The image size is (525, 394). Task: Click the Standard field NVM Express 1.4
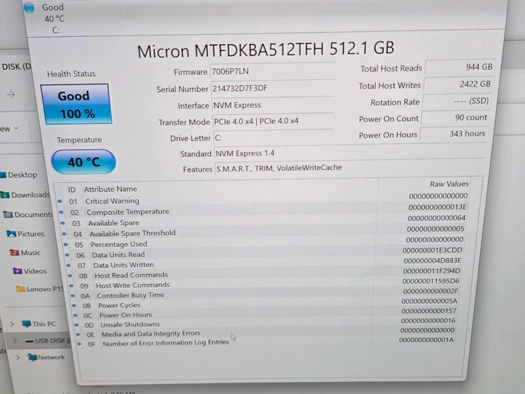[350, 152]
